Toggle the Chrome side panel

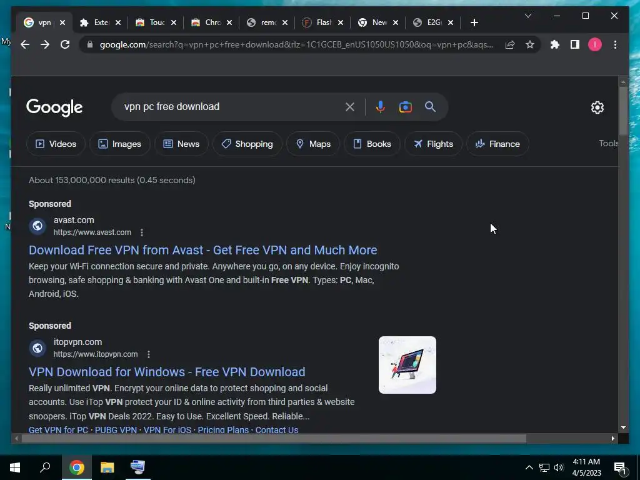click(575, 44)
